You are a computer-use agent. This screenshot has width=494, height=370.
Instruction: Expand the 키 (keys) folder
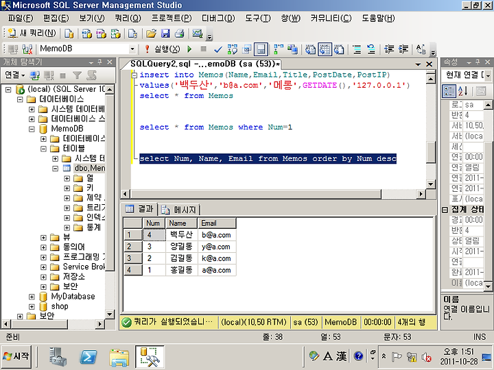(67, 188)
